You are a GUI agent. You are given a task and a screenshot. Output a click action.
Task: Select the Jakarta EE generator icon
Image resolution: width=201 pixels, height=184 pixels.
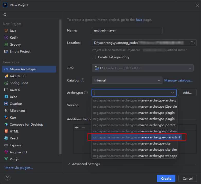(x=6, y=76)
